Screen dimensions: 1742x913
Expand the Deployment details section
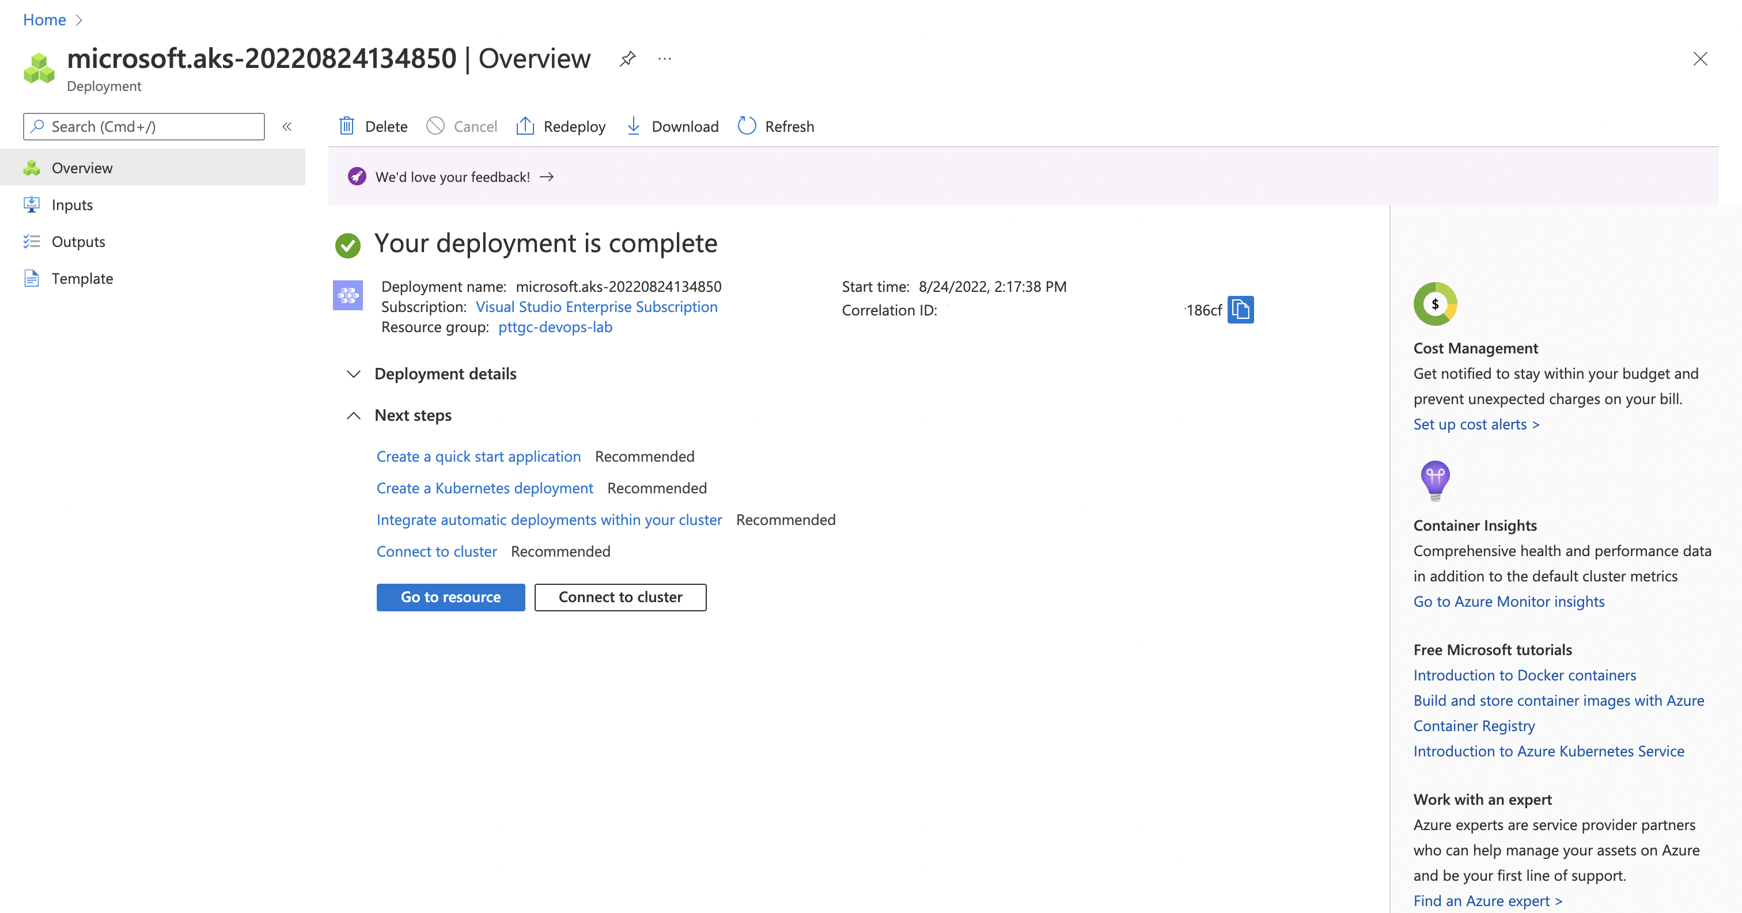(x=354, y=374)
